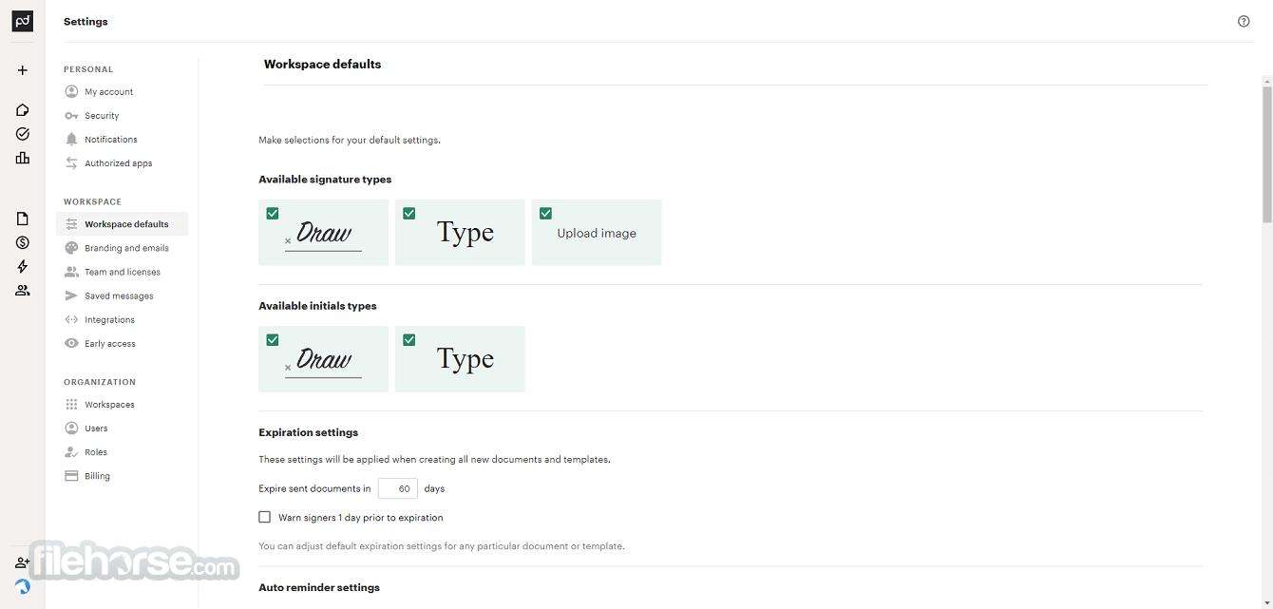Uncheck Draw initials type checkbox

[x=273, y=339]
